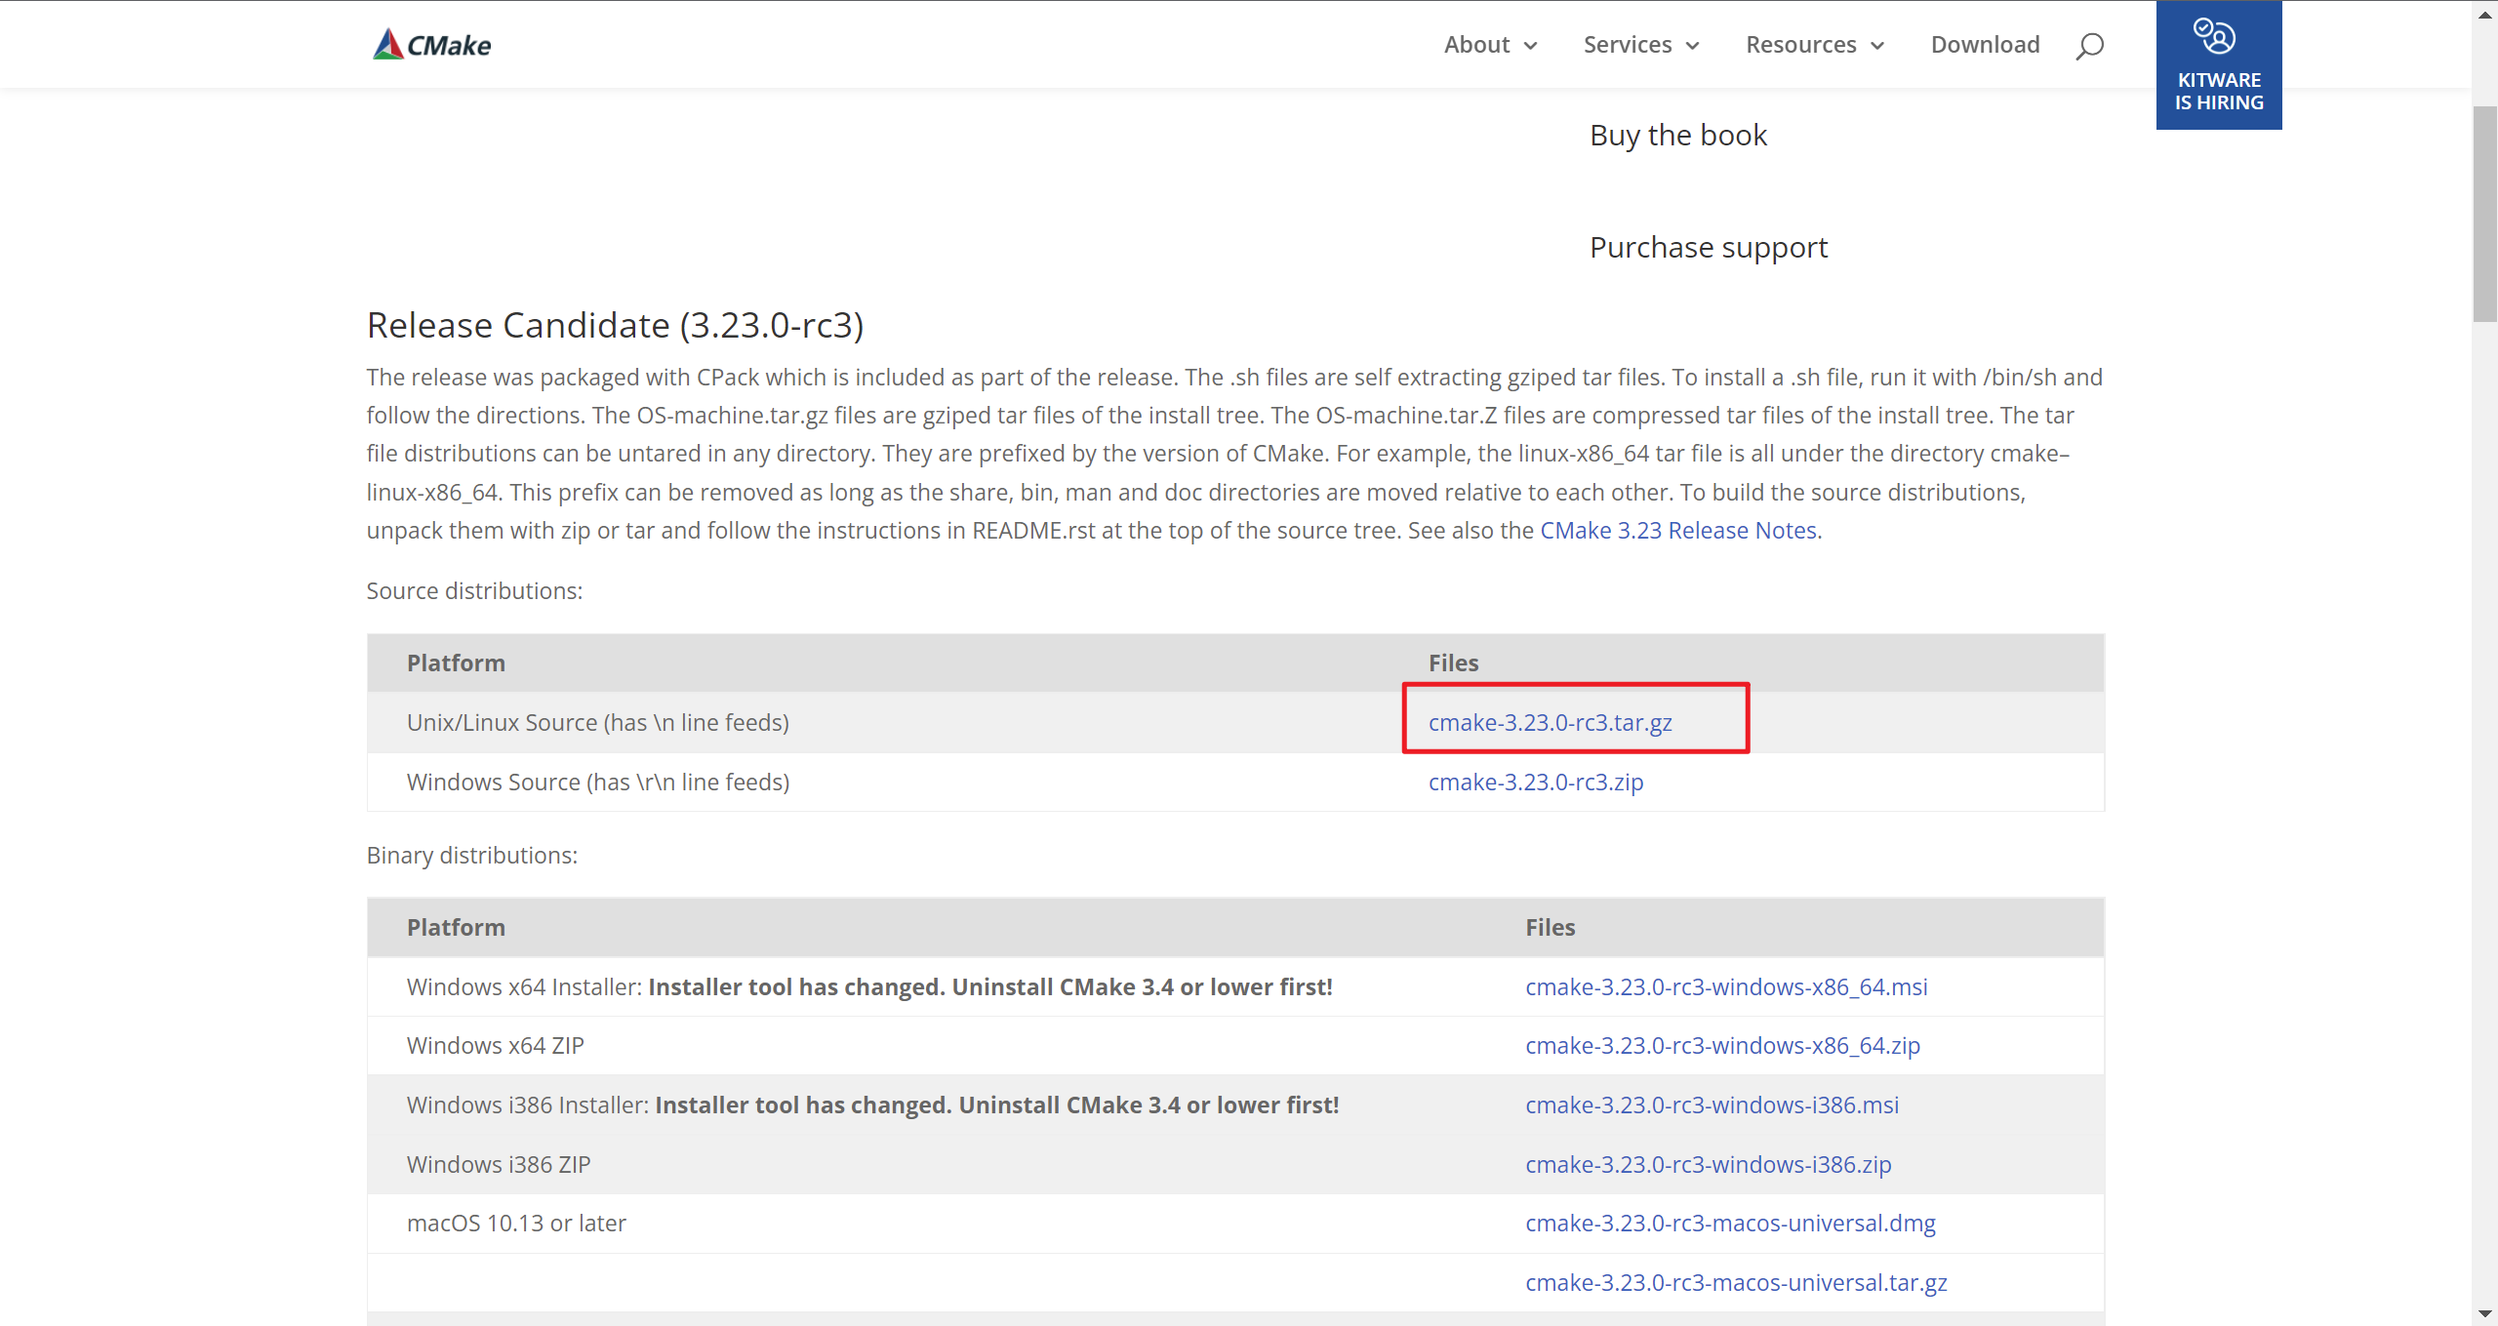The width and height of the screenshot is (2498, 1326).
Task: Open the search magnifier icon
Action: tap(2089, 46)
